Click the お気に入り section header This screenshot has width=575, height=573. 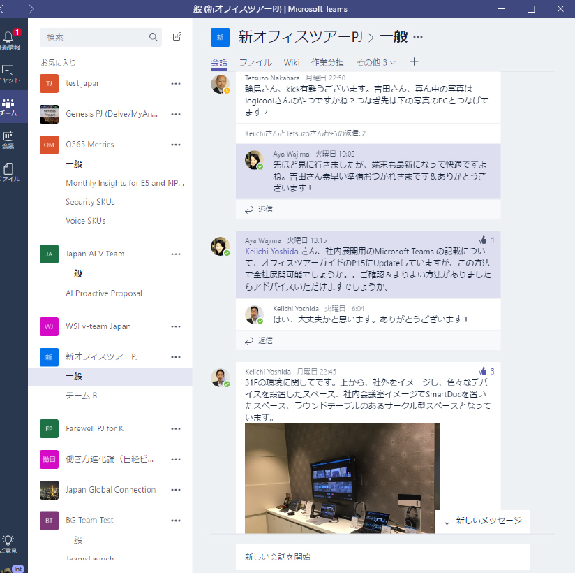[x=59, y=62]
